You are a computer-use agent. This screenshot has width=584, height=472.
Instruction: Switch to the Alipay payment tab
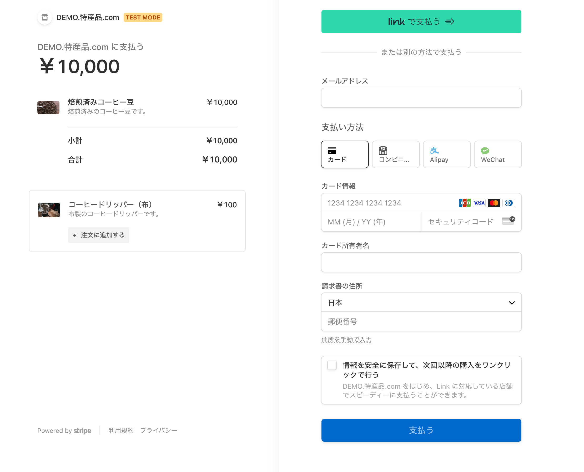click(x=447, y=154)
